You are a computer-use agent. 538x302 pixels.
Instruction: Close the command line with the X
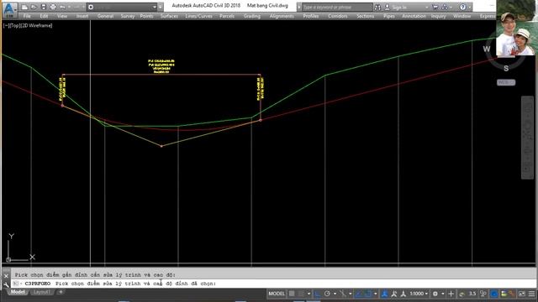[6, 276]
